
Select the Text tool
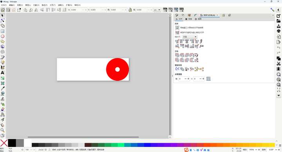tap(2, 73)
